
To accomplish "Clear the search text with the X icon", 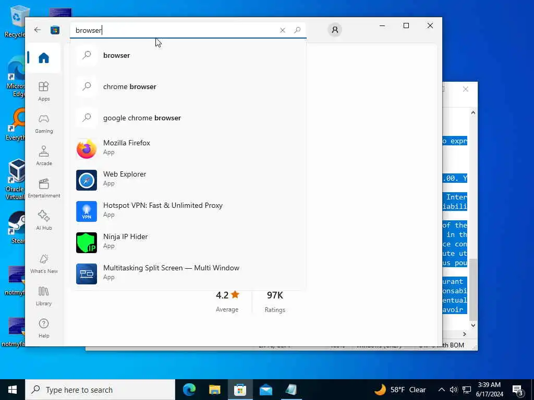I will pyautogui.click(x=282, y=30).
